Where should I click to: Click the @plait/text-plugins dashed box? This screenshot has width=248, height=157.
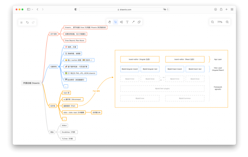click(162, 89)
